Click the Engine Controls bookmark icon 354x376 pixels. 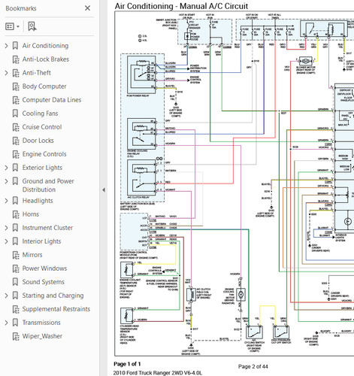click(x=16, y=154)
